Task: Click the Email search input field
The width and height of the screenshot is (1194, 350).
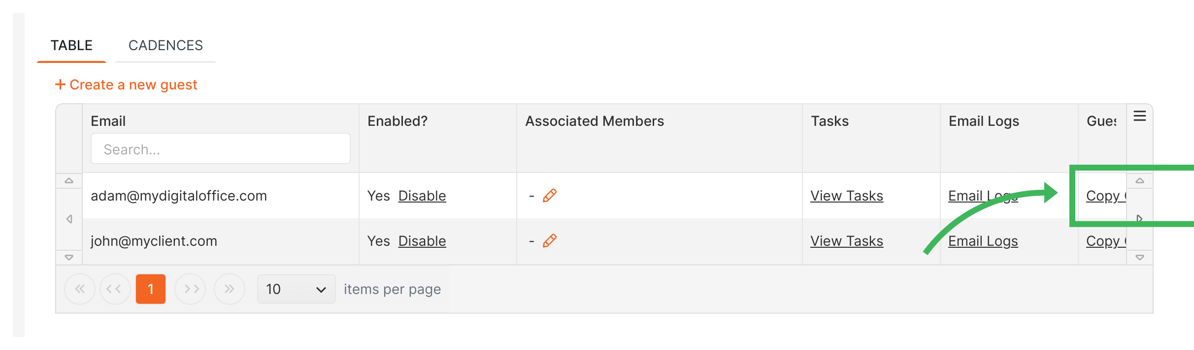Action: pyautogui.click(x=221, y=149)
